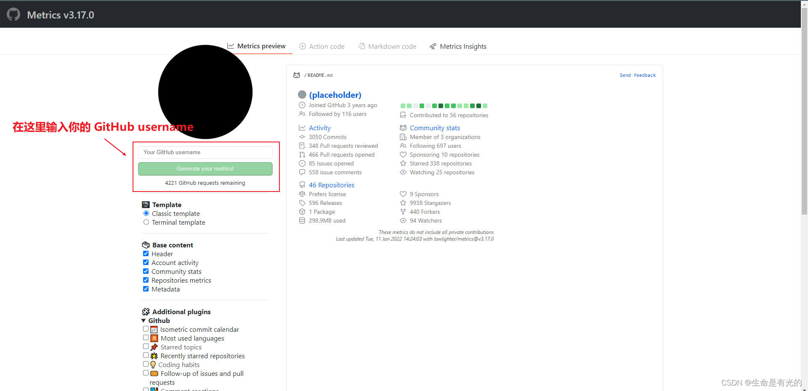Check the Coding habits plugin
The width and height of the screenshot is (808, 391).
(146, 364)
